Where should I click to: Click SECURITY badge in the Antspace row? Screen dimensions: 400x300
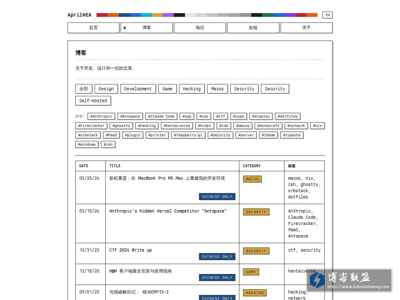pyautogui.click(x=256, y=212)
